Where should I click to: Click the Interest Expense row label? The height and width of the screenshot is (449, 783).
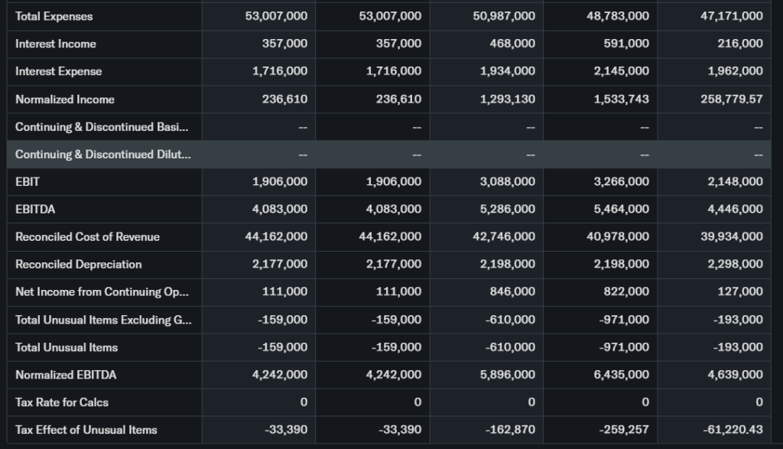58,71
